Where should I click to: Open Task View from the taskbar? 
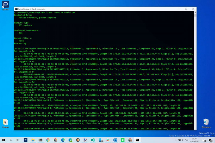coord(18,140)
